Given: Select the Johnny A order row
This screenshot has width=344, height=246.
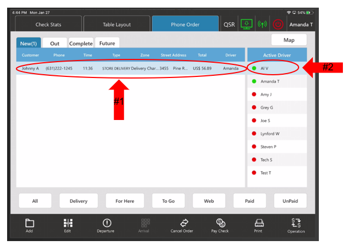Looking at the screenshot, I should (131, 68).
